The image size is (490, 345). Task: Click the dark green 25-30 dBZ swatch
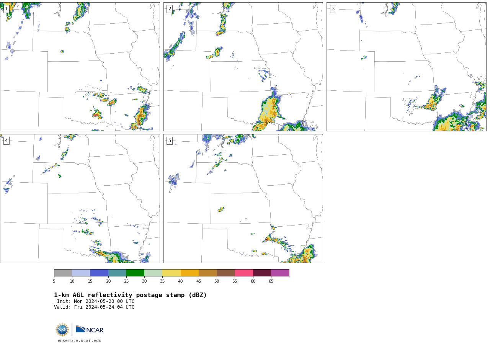point(135,273)
